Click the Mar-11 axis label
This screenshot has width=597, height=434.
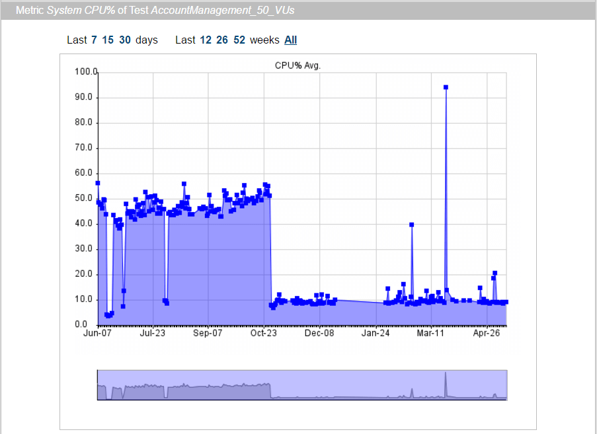429,334
